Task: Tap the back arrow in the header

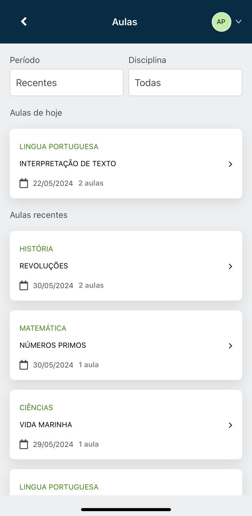Action: click(24, 22)
